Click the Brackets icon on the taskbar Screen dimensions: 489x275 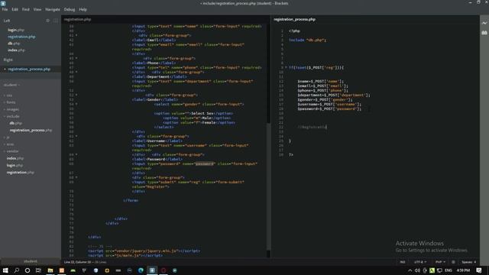pos(152,270)
